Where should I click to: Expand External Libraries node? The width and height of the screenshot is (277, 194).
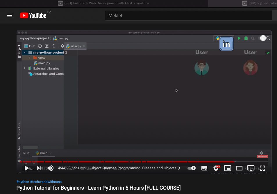tap(24, 68)
